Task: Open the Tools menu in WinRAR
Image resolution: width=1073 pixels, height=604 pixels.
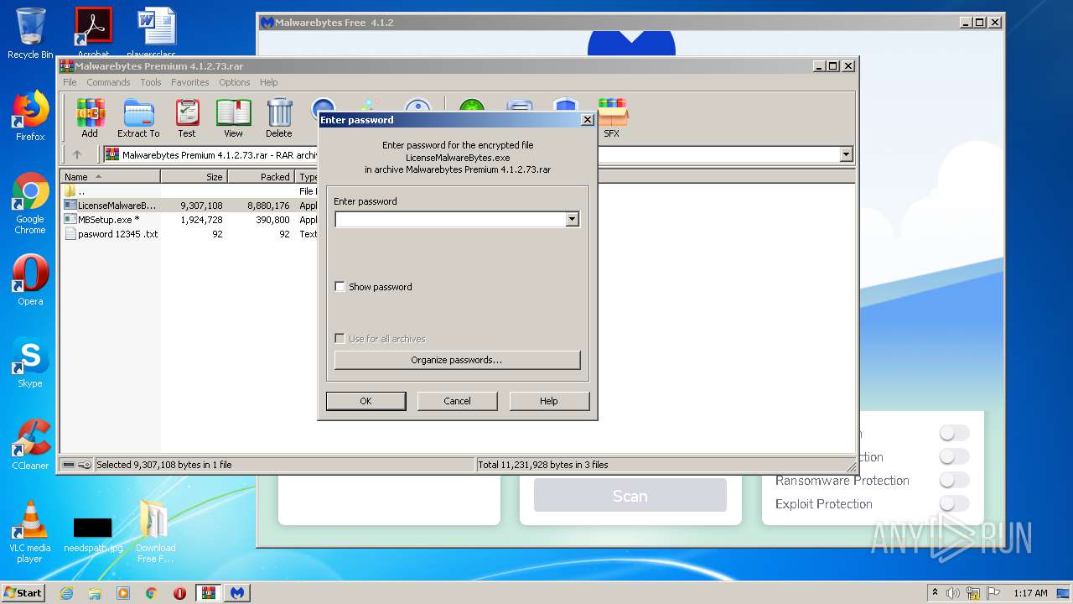Action: coord(151,82)
